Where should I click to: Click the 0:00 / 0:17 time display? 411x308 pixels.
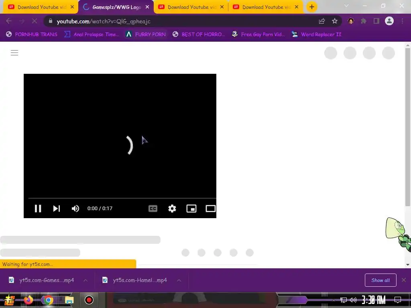point(100,209)
